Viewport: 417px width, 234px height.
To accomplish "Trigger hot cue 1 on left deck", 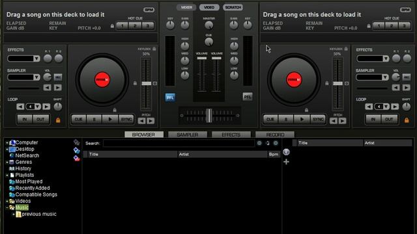I will click(x=122, y=26).
